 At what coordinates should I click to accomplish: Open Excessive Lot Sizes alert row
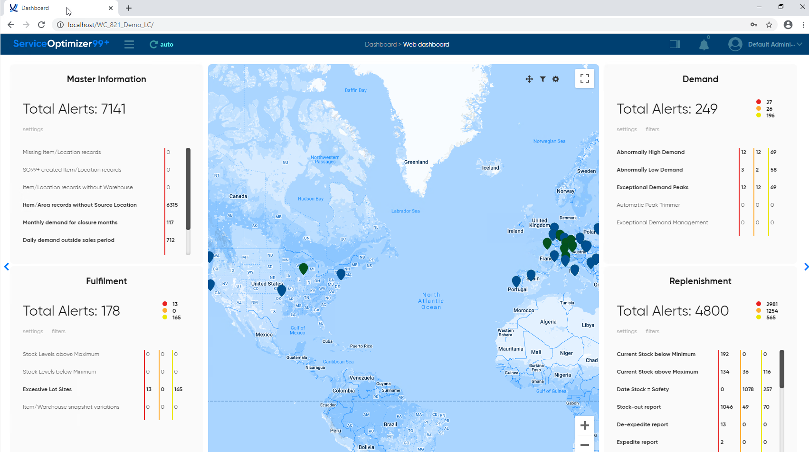point(103,389)
